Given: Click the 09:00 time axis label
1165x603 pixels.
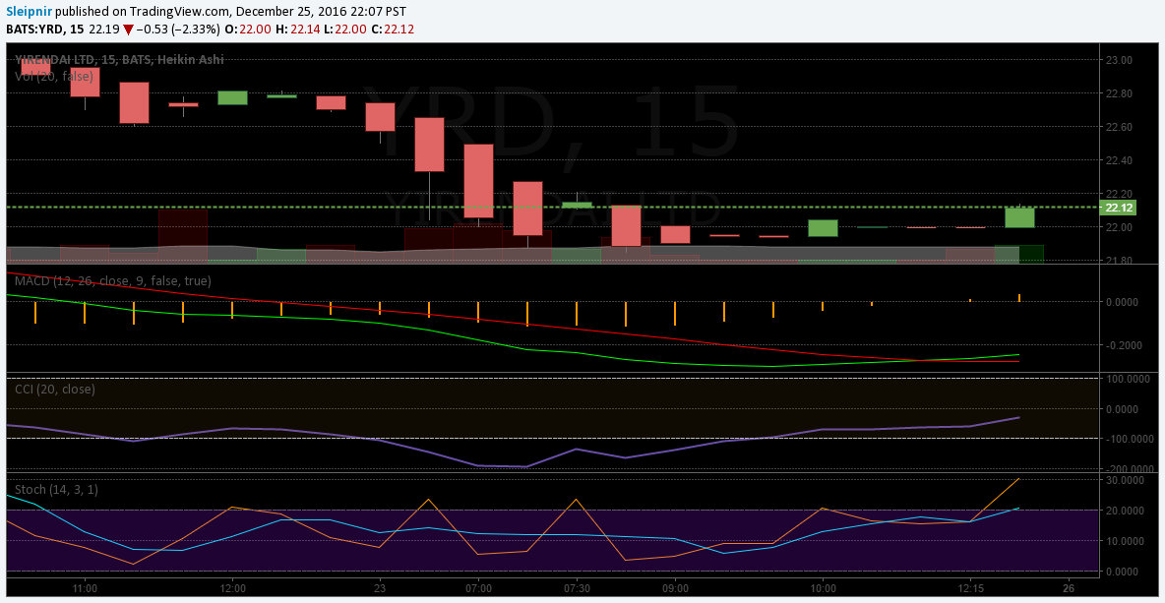Looking at the screenshot, I should tap(675, 586).
